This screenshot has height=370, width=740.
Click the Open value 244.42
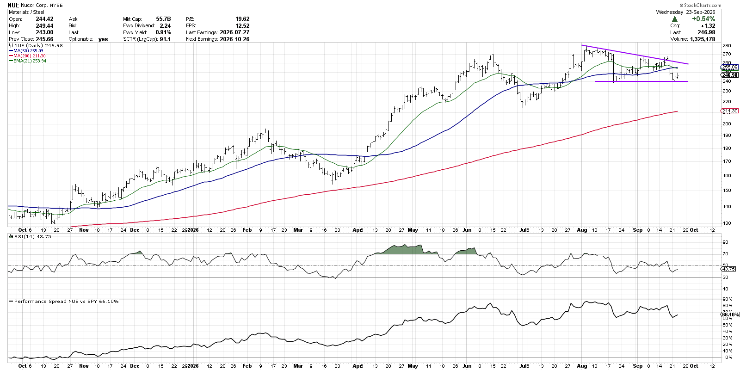pyautogui.click(x=44, y=19)
